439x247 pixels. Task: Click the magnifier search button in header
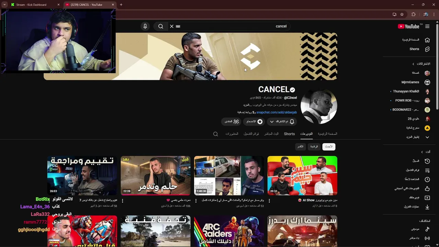pyautogui.click(x=161, y=26)
